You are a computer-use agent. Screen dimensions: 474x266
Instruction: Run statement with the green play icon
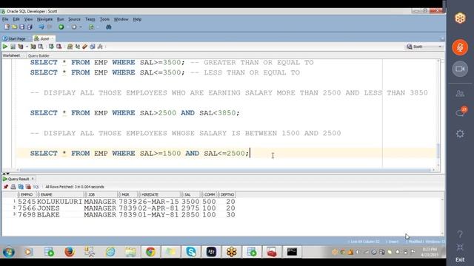coord(5,47)
